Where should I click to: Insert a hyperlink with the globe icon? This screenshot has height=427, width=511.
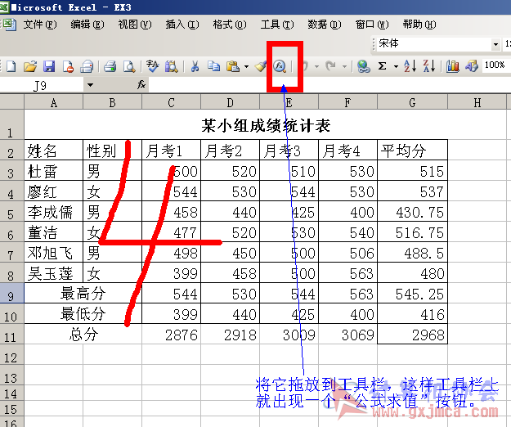click(x=363, y=66)
